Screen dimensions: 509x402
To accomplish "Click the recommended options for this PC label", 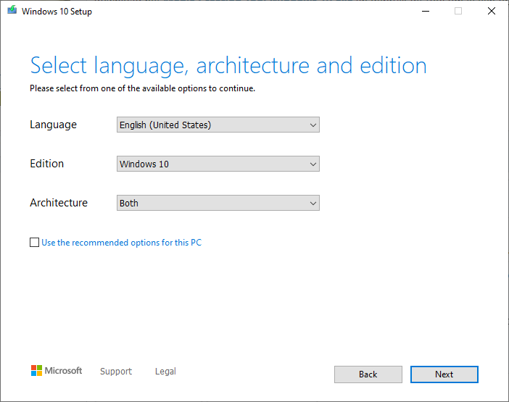I will coord(121,243).
